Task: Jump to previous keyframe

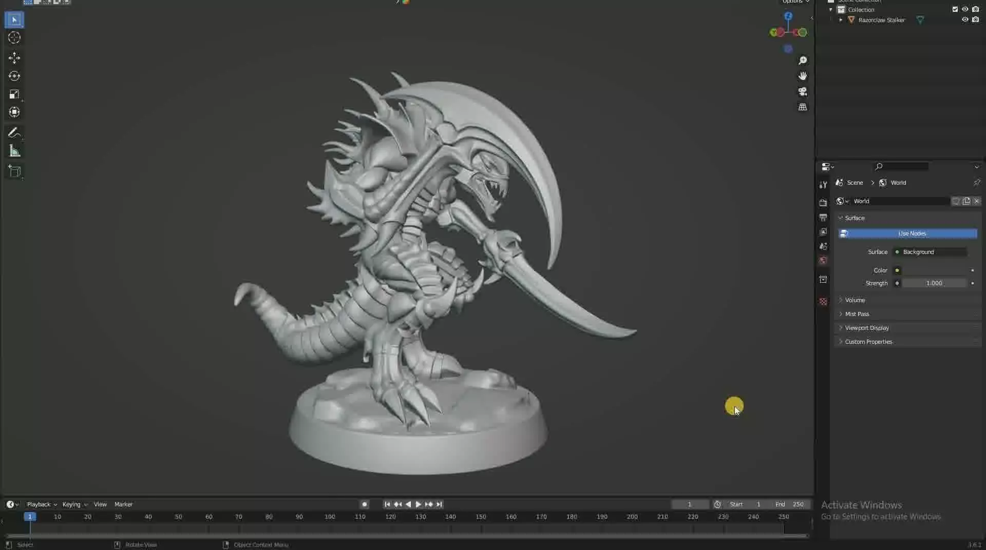Action: coord(397,504)
